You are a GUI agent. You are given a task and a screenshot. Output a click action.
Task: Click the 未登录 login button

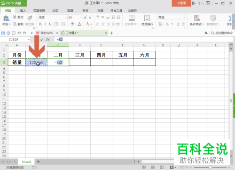(x=181, y=3)
